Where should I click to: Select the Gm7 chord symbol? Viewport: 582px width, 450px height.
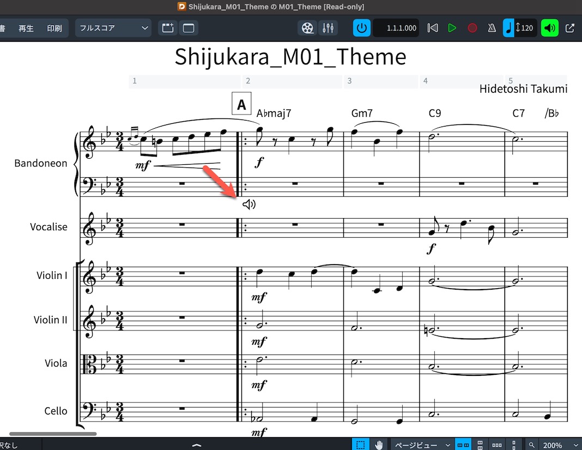click(362, 113)
